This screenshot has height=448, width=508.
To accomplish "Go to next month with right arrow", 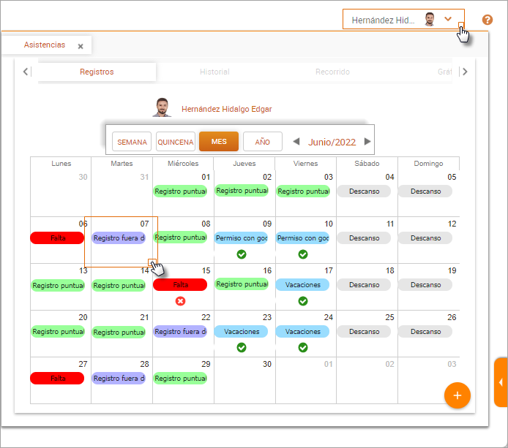I will coord(367,142).
